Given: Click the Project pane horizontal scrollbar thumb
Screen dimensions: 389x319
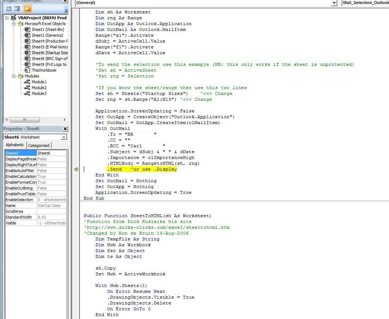Looking at the screenshot, I should 25,120.
